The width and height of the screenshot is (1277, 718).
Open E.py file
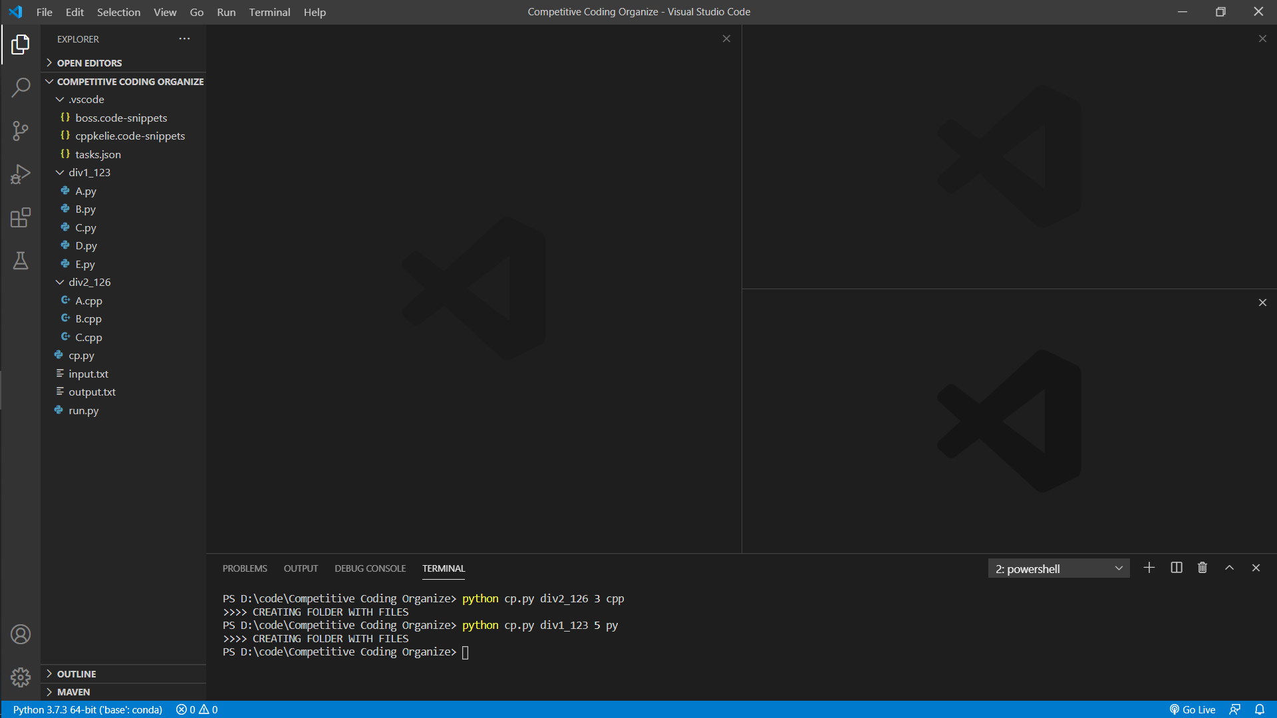pos(124,264)
